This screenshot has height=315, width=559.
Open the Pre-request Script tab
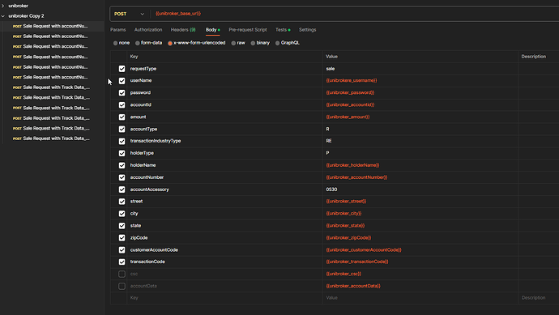tap(248, 30)
